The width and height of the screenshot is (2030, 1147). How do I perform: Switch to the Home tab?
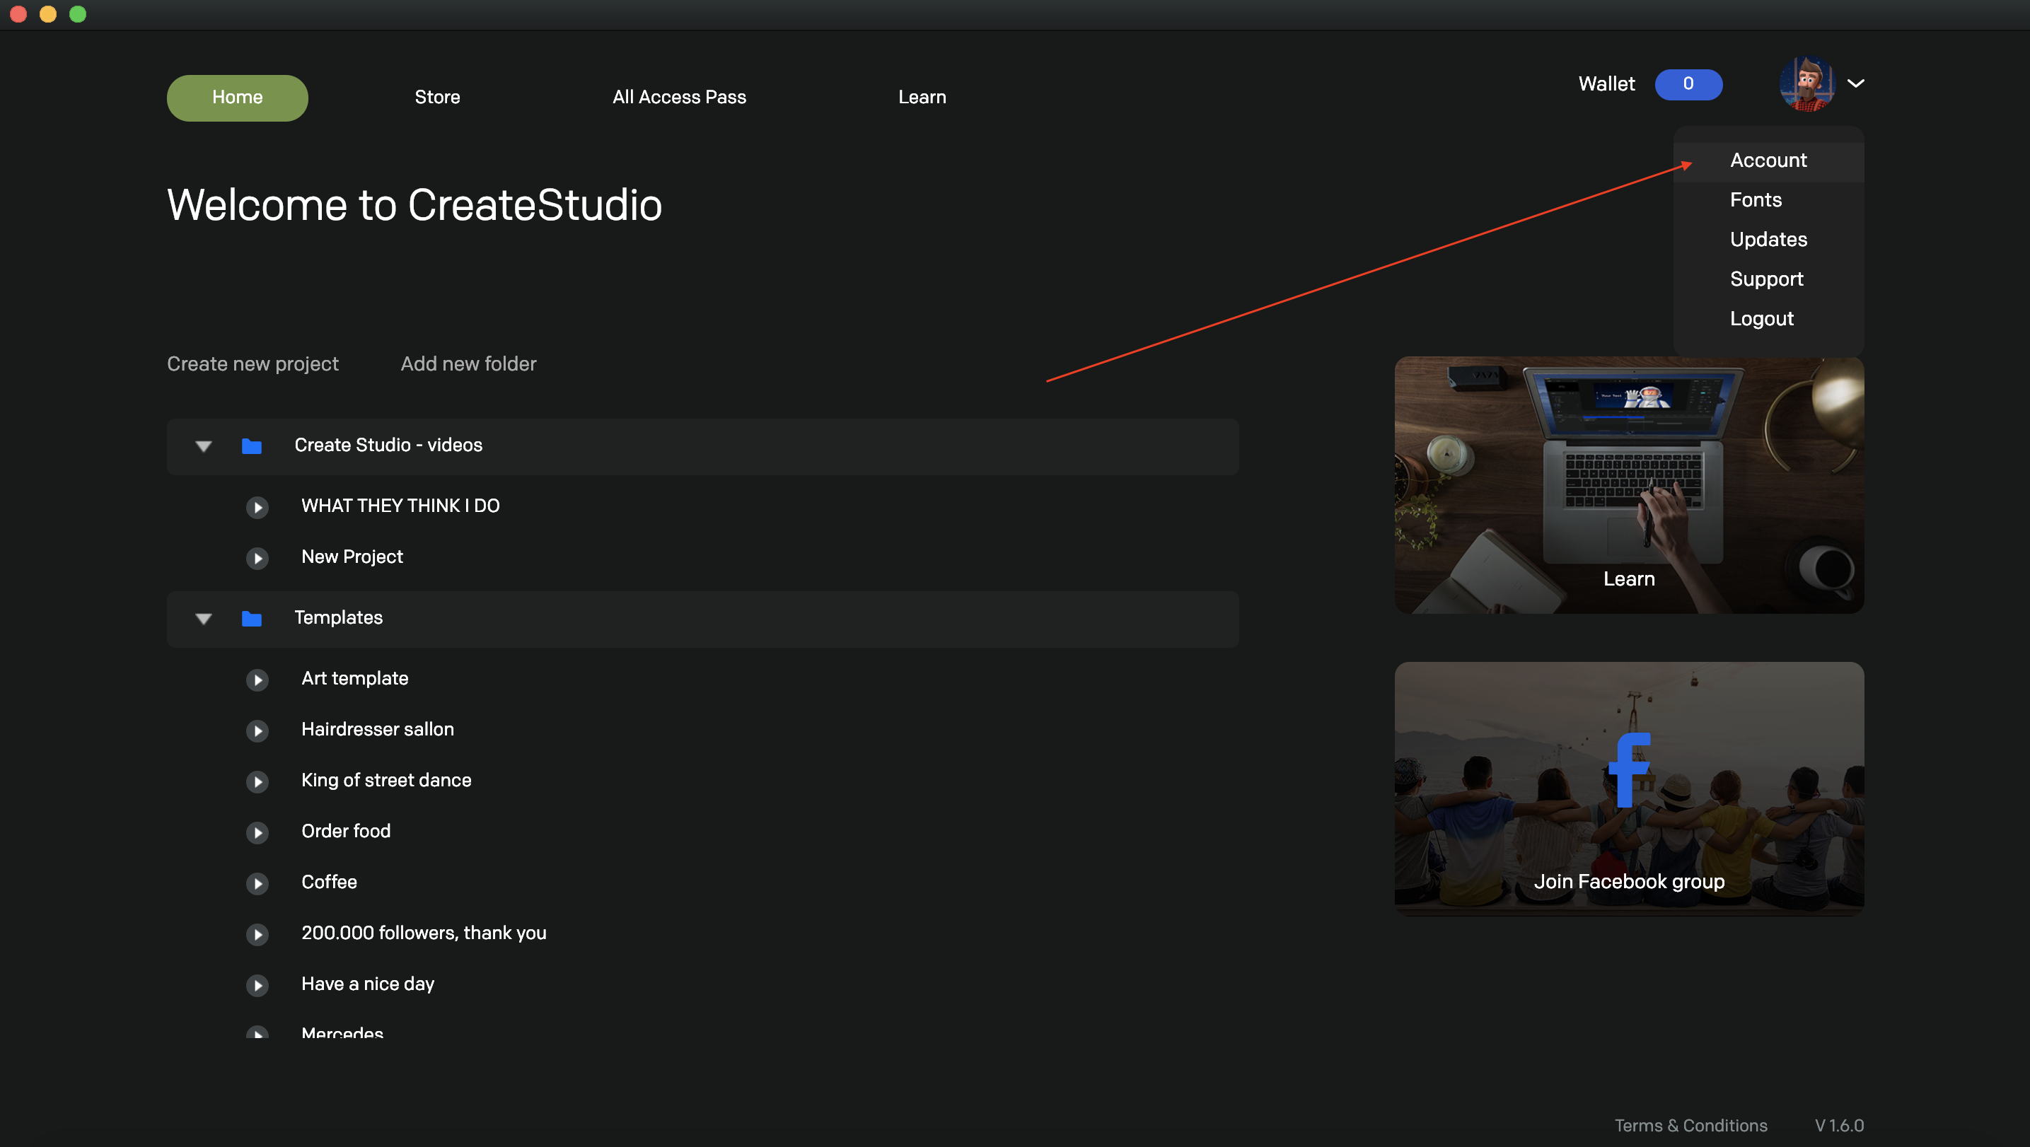237,98
